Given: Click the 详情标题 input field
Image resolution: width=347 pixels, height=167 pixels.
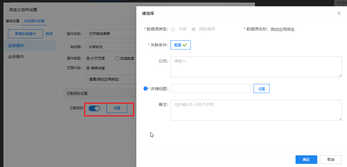Looking at the screenshot, I should click(211, 89).
